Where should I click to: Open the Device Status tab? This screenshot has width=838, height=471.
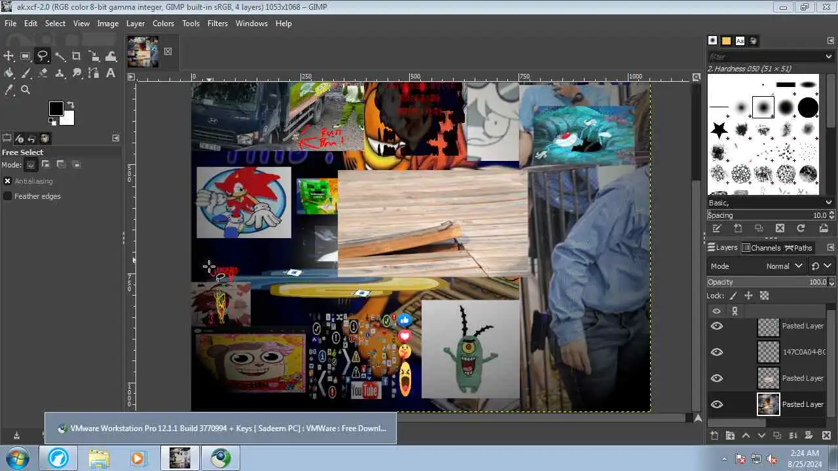20,139
